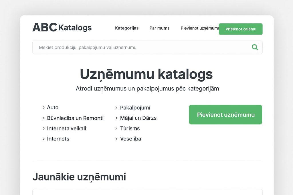Open the Auto category link

click(53, 108)
